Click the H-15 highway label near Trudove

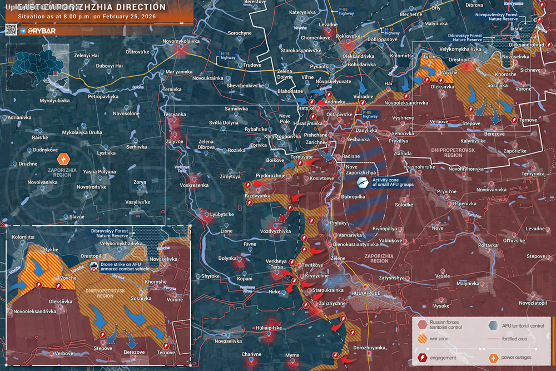point(227,56)
